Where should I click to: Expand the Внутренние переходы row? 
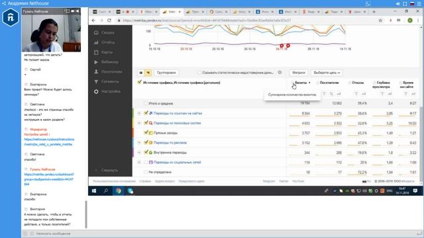point(139,153)
